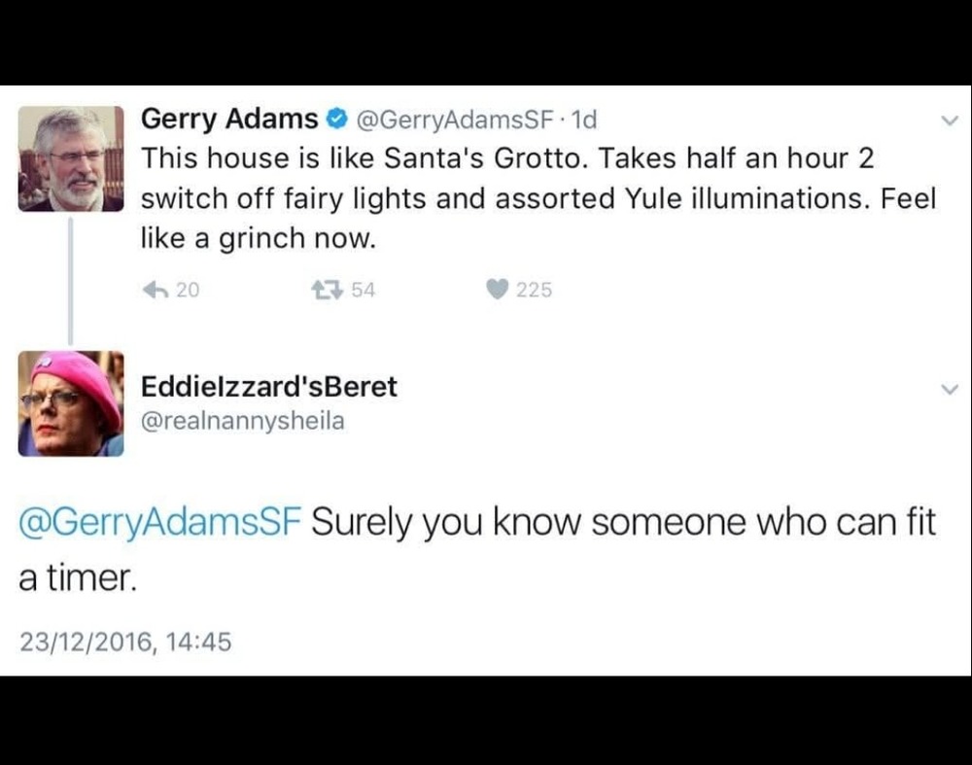The height and width of the screenshot is (765, 972).
Task: Retweet the Santa's Grotto tweet
Action: click(x=322, y=289)
